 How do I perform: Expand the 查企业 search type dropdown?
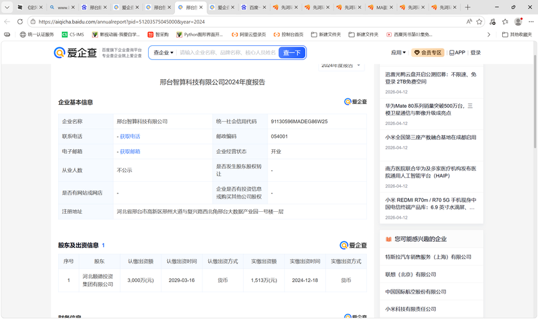pos(163,53)
